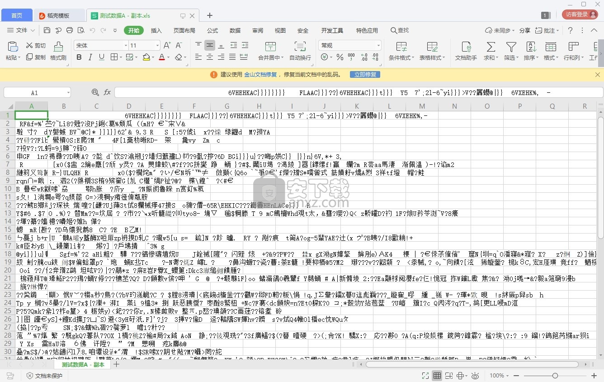Toggle bottom vertical alignment
The height and width of the screenshot is (382, 604).
coord(221,45)
